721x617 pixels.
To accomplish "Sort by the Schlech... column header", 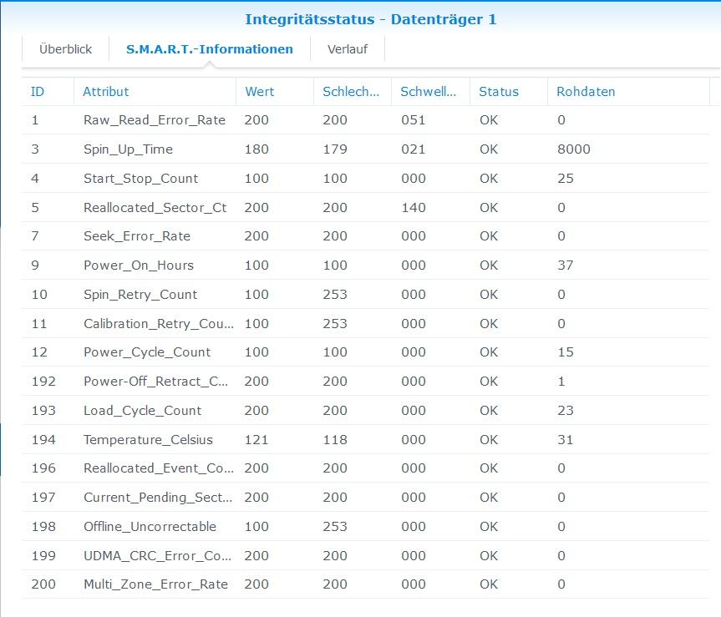I will [x=351, y=92].
